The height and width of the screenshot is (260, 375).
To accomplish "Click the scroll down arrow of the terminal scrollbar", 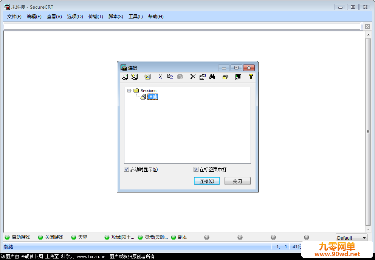I will pyautogui.click(x=368, y=229).
